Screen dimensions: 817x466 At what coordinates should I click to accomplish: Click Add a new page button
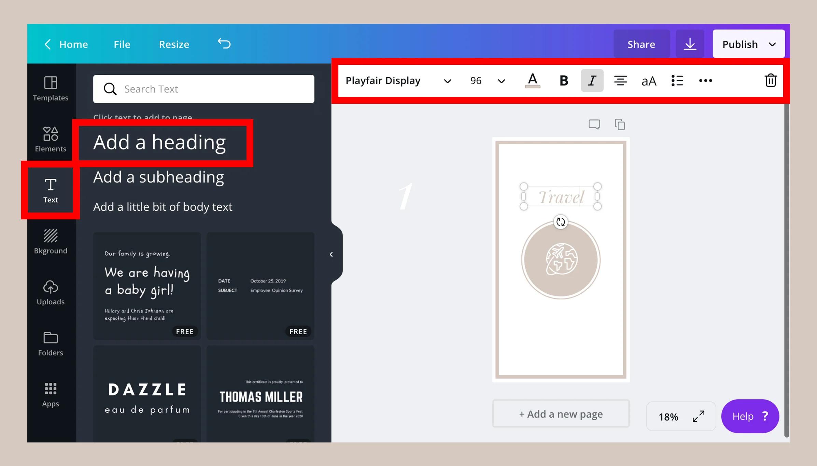(x=561, y=414)
